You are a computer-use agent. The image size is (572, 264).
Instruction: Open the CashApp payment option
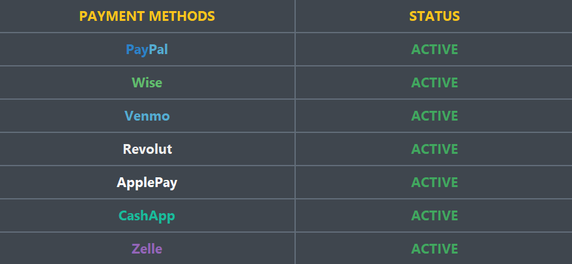click(147, 216)
